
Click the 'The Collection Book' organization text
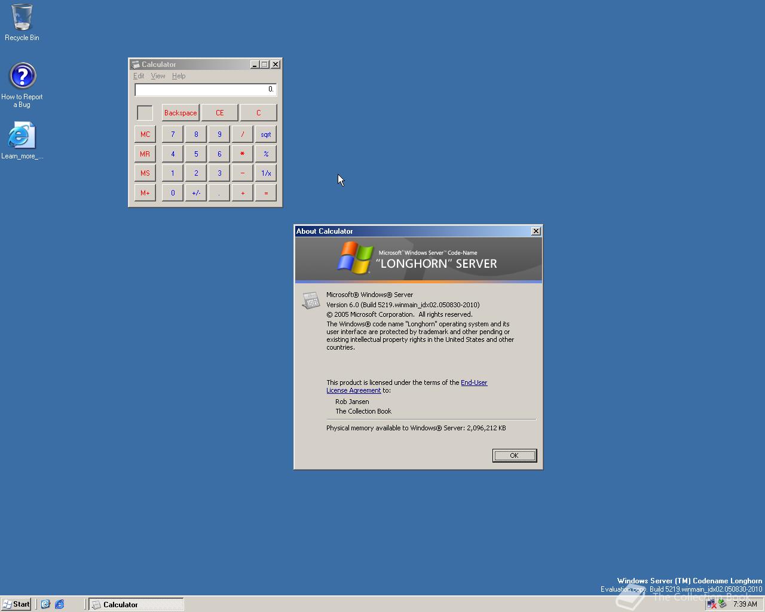363,411
